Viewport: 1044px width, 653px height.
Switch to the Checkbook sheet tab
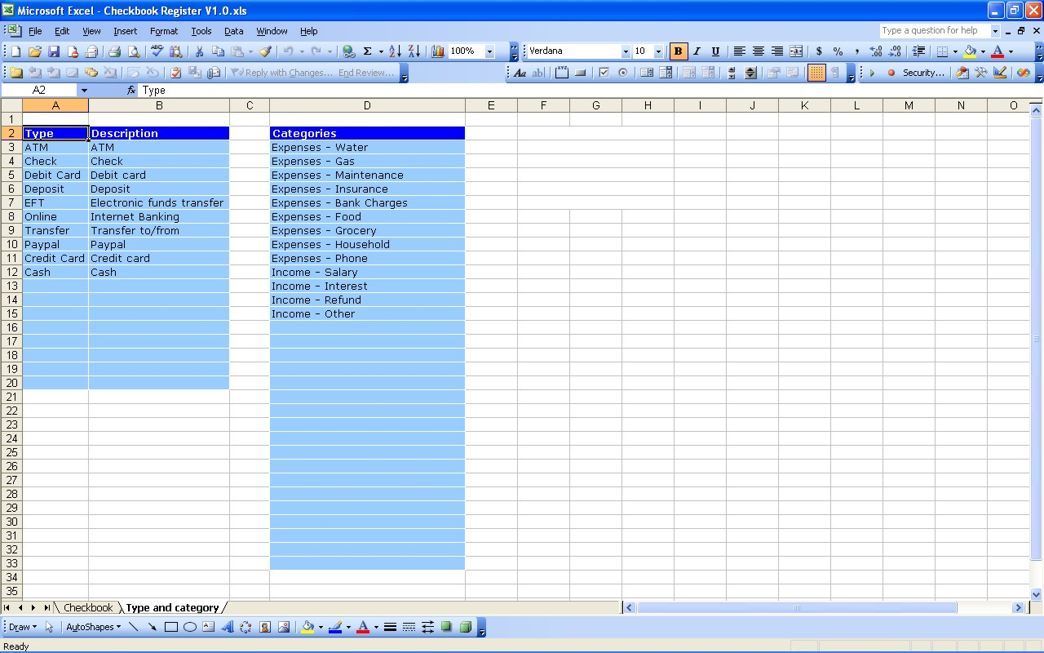point(87,607)
